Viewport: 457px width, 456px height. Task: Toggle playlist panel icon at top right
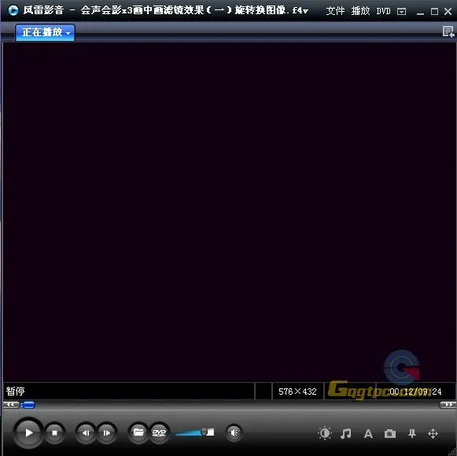[x=448, y=31]
